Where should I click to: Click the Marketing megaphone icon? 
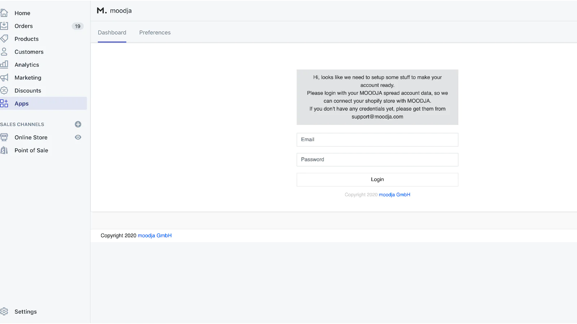4,78
